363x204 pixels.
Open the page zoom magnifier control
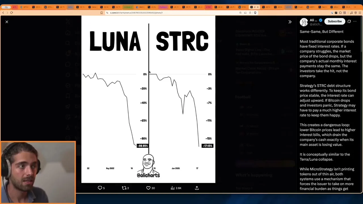[240, 13]
